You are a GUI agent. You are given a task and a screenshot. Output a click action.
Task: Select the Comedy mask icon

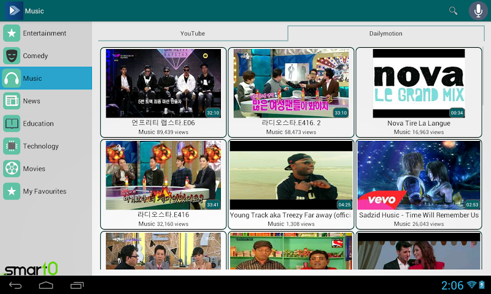click(x=12, y=56)
